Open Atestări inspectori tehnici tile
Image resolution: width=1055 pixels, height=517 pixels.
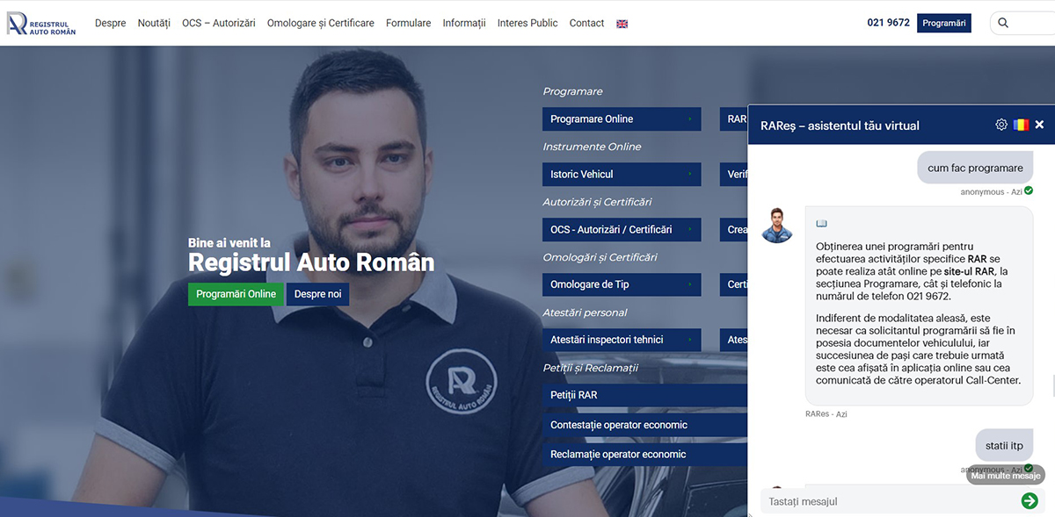pos(622,340)
